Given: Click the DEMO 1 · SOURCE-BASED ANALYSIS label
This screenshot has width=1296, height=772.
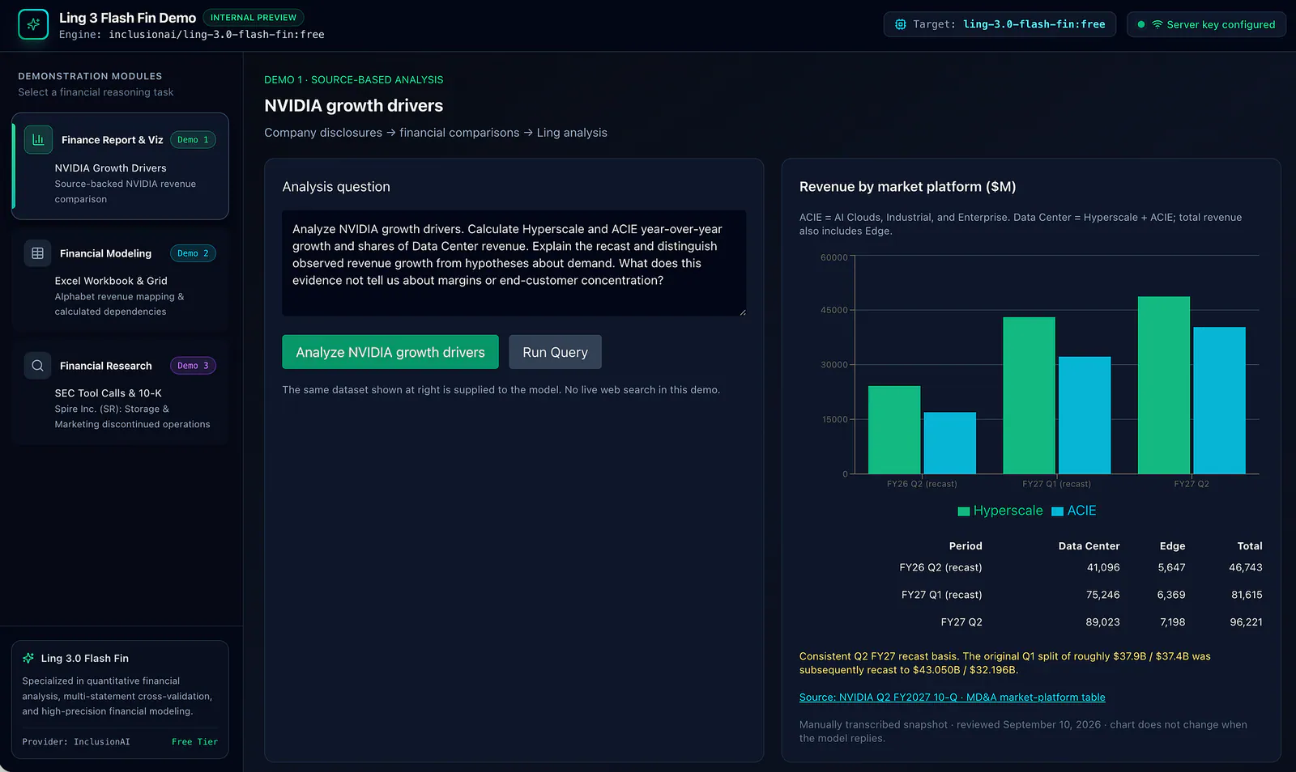Looking at the screenshot, I should coord(353,80).
